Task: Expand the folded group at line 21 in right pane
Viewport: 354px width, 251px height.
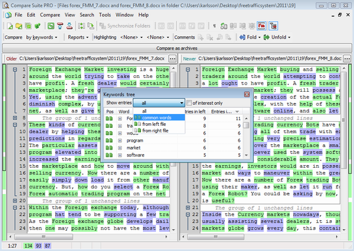Action: click(x=188, y=208)
